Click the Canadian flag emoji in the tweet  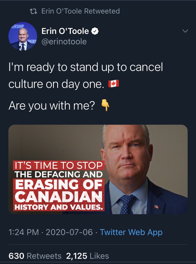click(x=113, y=84)
